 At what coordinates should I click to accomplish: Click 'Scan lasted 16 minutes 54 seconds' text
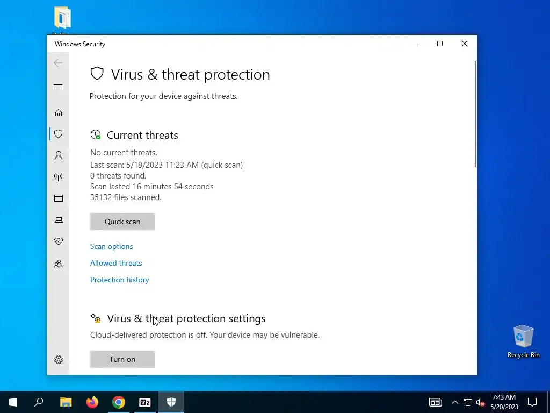152,187
